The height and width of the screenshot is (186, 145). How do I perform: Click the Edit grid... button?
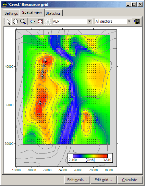tap(103, 180)
